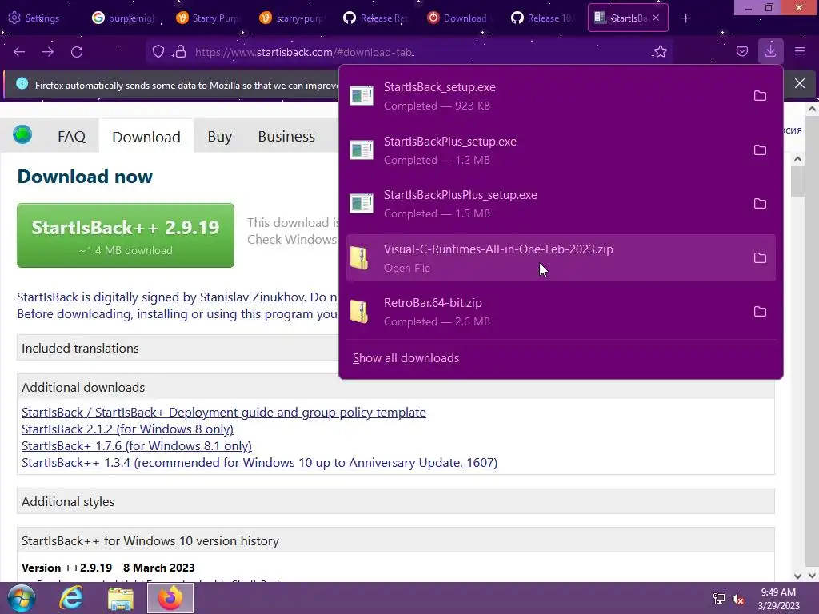Switch to the Starry Purp tab

click(x=208, y=18)
